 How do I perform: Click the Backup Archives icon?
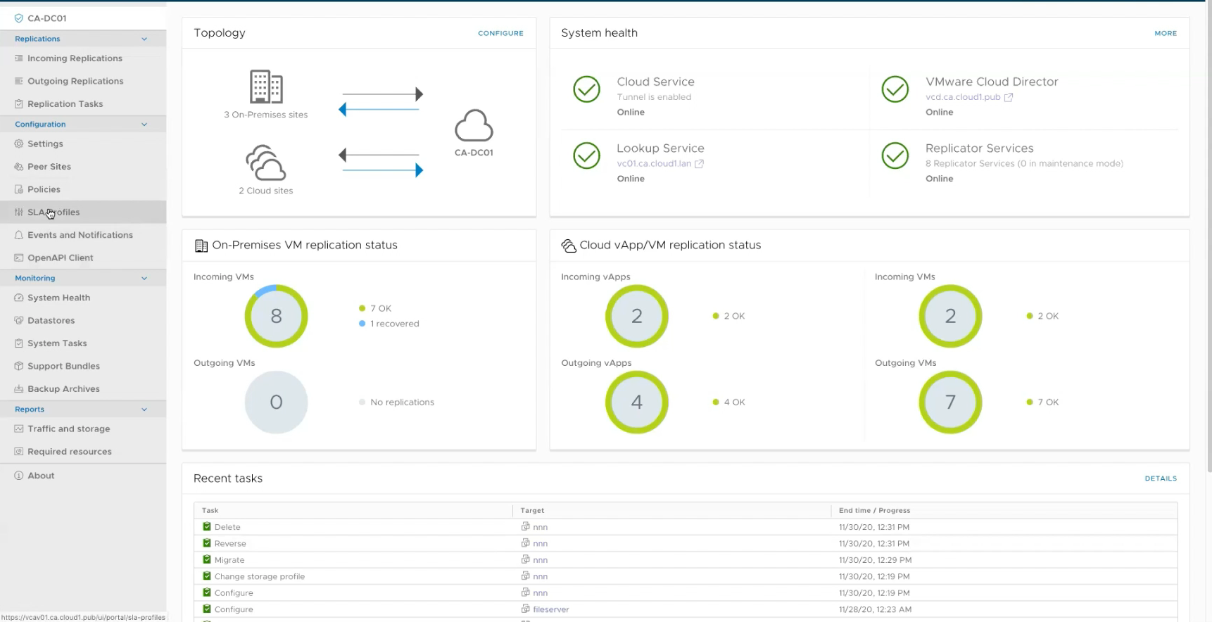tap(19, 389)
